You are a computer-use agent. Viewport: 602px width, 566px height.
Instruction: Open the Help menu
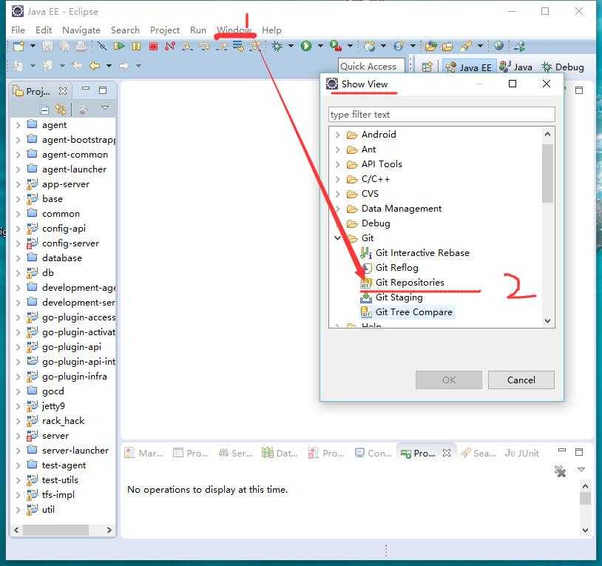click(x=271, y=30)
